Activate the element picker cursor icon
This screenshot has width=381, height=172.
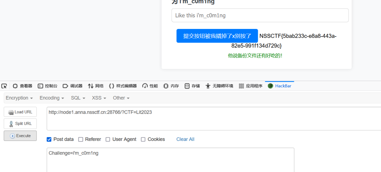[x=4, y=86]
